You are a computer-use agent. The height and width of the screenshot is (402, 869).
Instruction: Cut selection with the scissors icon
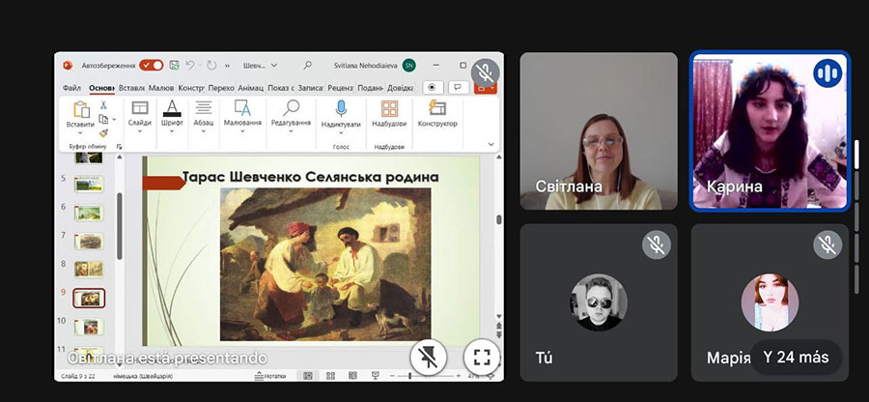[103, 105]
